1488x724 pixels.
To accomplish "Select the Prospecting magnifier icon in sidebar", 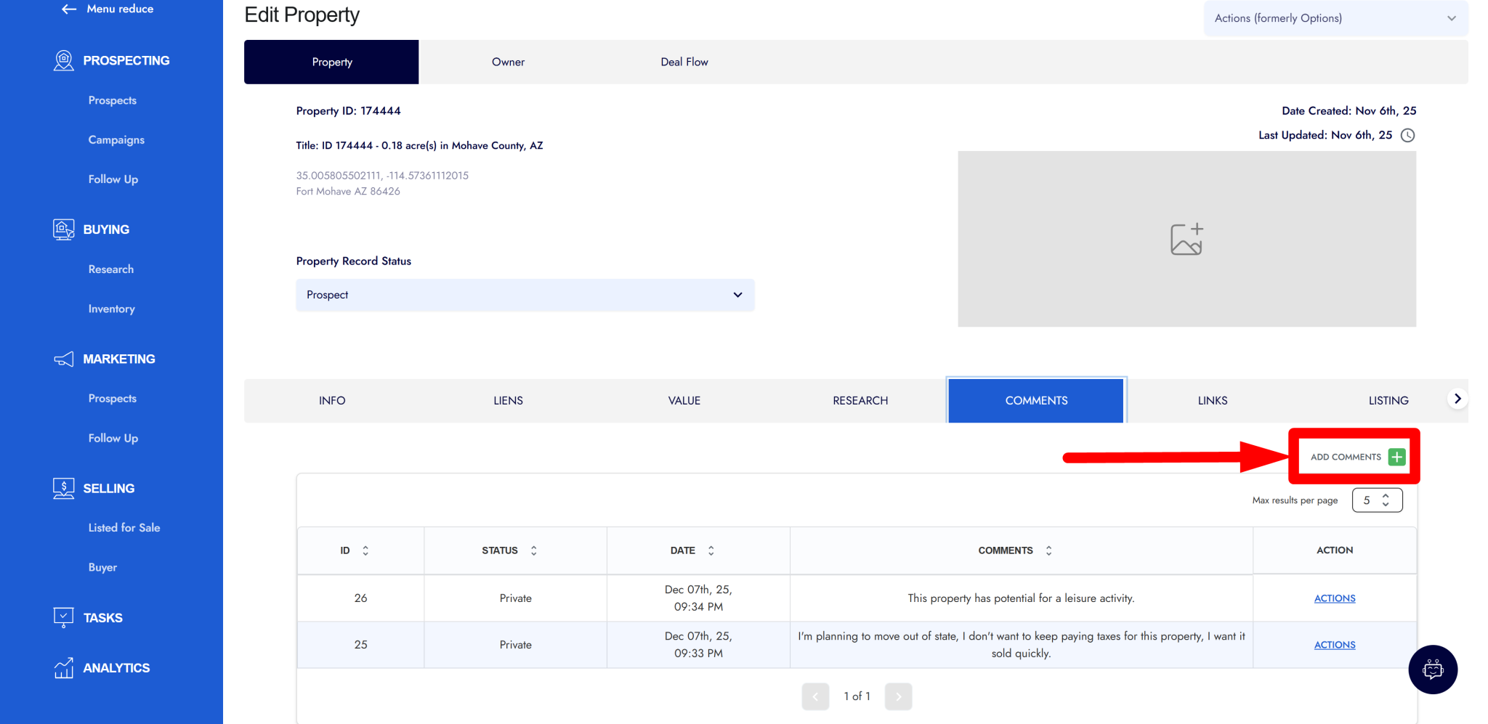I will (x=63, y=60).
